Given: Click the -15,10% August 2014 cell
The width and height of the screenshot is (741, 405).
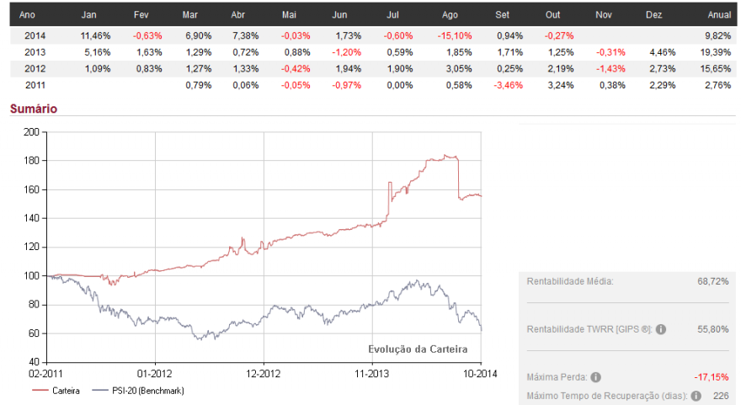Looking at the screenshot, I should click(454, 36).
